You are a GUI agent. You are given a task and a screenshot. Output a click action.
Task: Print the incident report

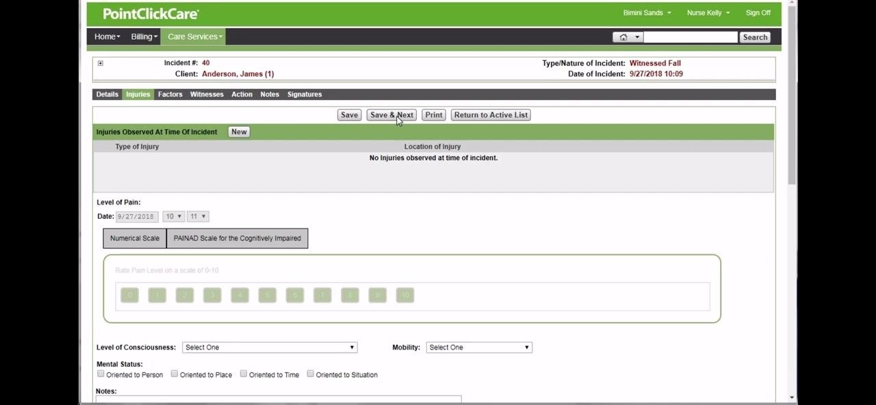pyautogui.click(x=434, y=115)
